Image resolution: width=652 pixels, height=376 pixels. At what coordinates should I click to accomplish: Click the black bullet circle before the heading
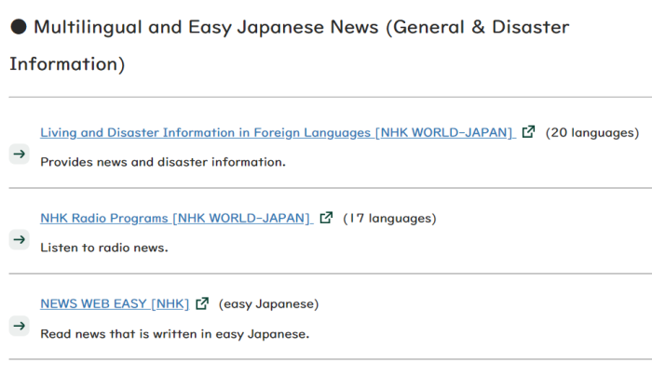tap(19, 27)
